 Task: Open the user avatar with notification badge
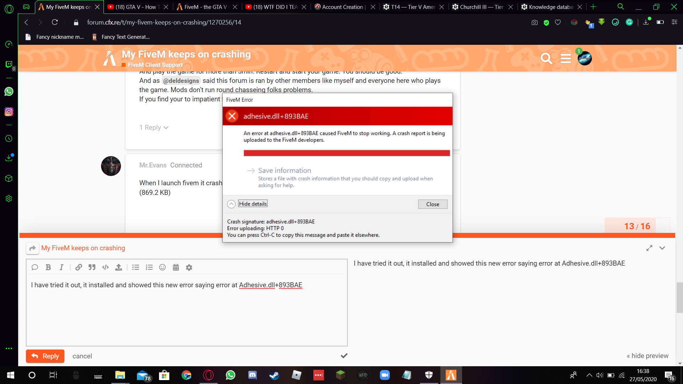(584, 58)
